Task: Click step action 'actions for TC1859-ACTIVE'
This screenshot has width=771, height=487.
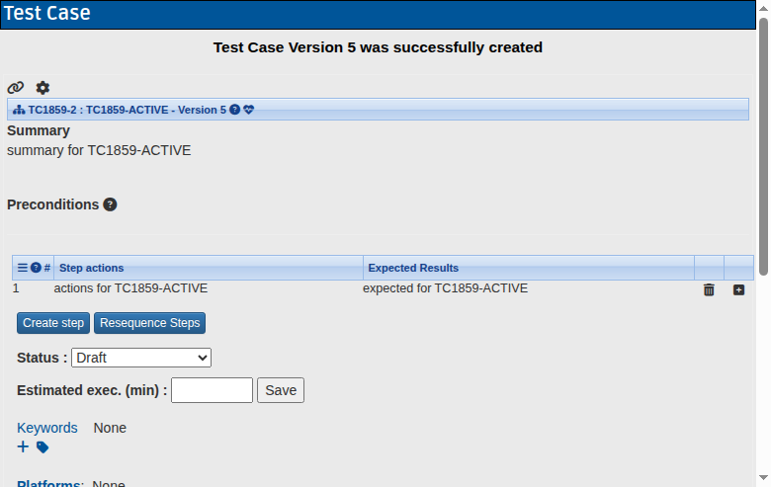Action: coord(130,288)
